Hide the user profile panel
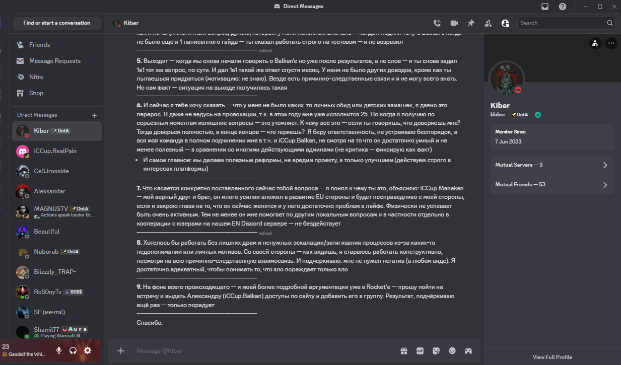 point(505,23)
